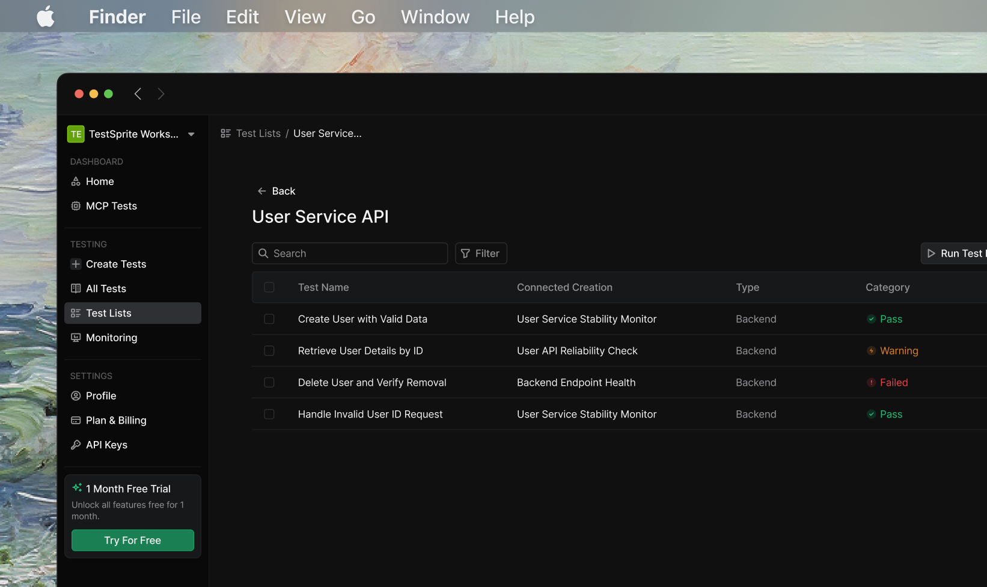The height and width of the screenshot is (587, 987).
Task: Open test Create User with Valid Data
Action: point(362,319)
